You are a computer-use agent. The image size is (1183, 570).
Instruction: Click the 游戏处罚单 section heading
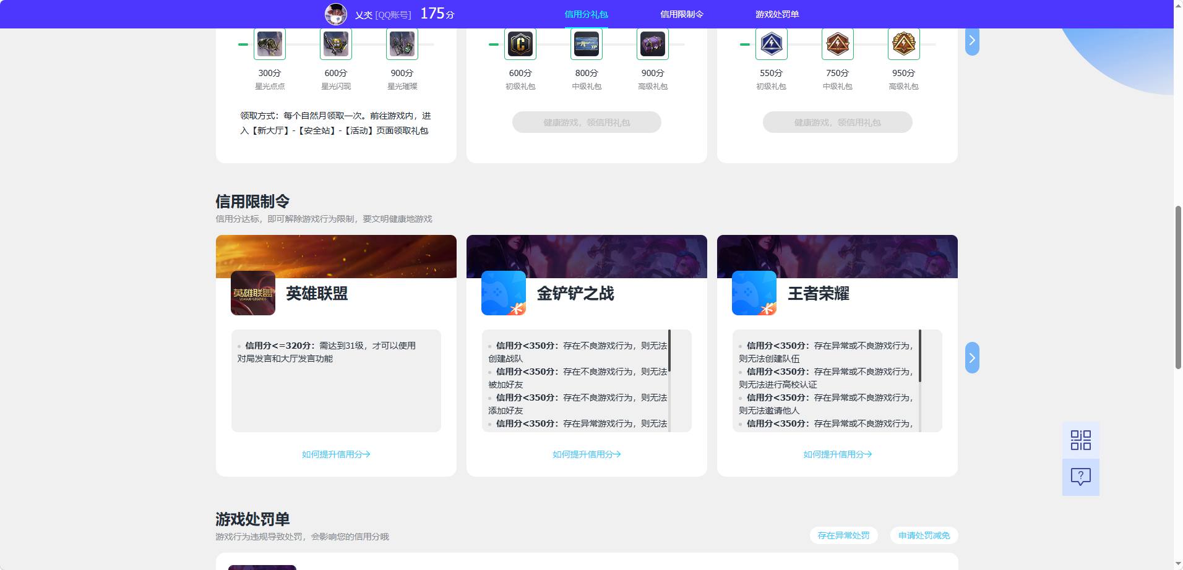pos(252,519)
